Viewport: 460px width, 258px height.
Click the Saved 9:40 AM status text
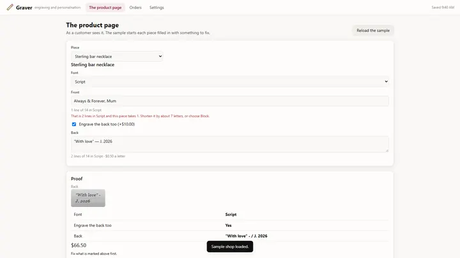pos(443,7)
